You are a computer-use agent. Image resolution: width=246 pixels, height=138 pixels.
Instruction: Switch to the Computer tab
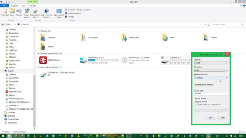(15, 6)
